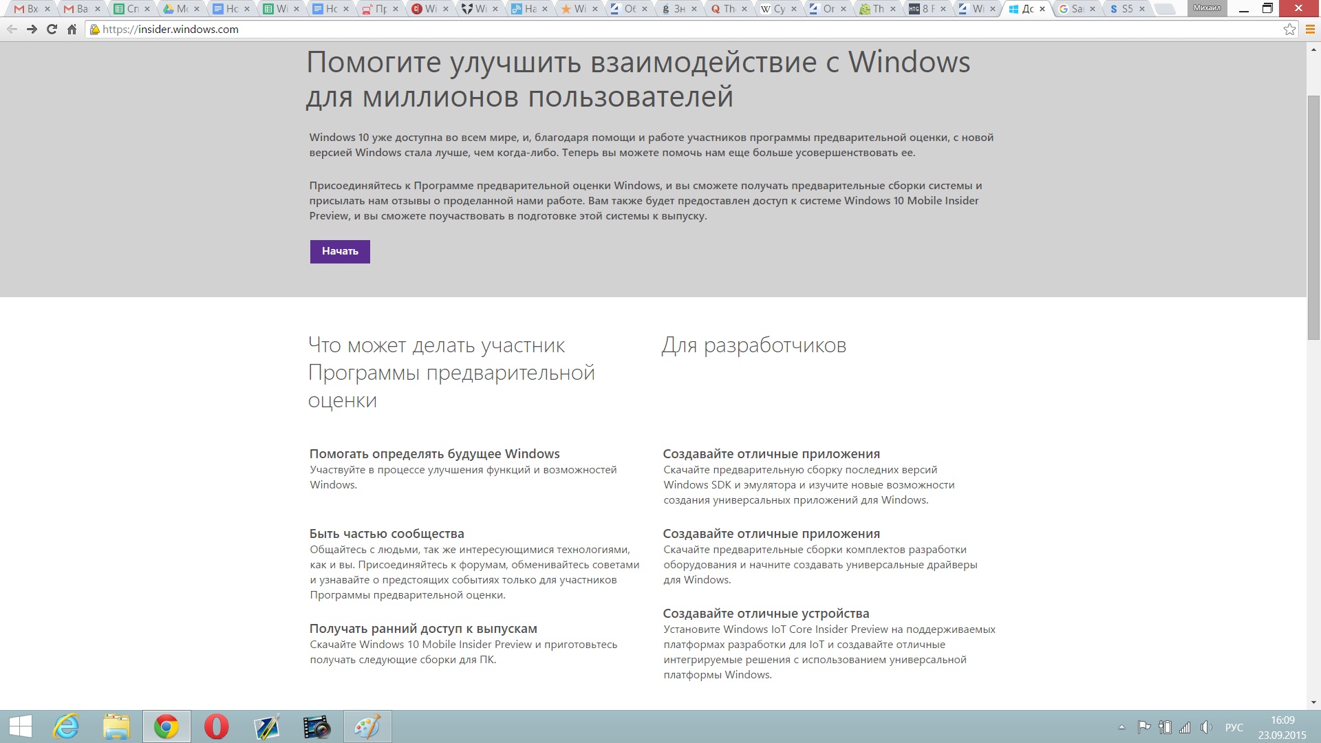Screen dimensions: 1321x743
Task: Open File Explorer from the taskbar
Action: [117, 726]
